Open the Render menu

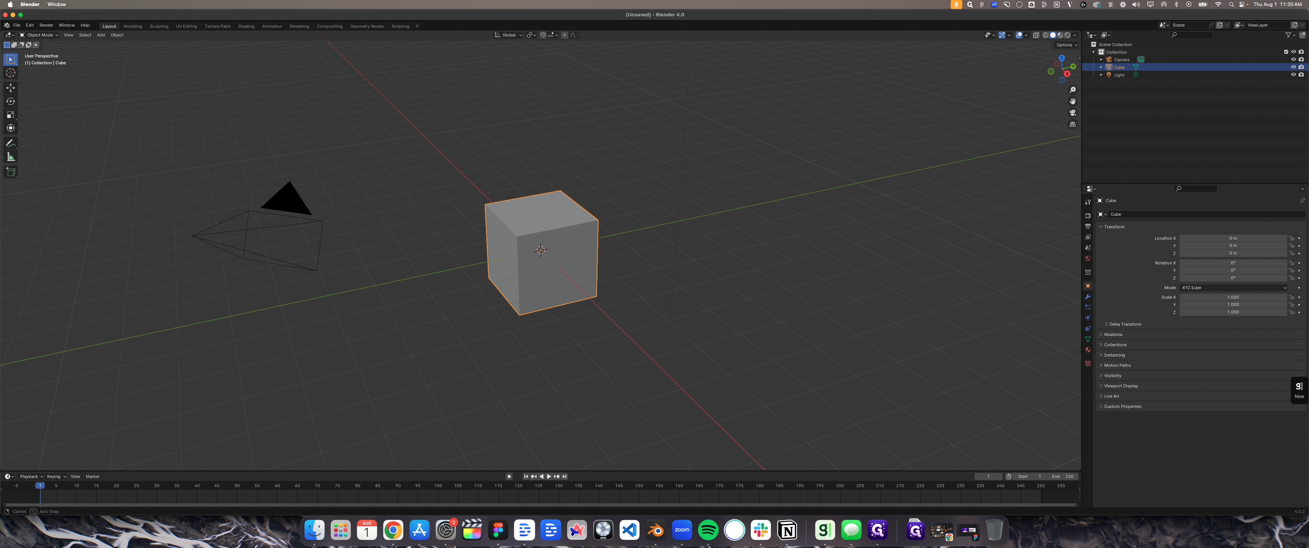(46, 25)
